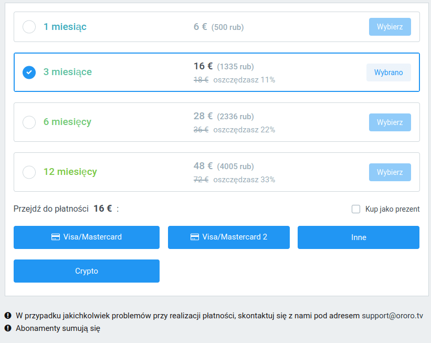Click the 12 miesięcy plan title
Screen dimensions: 431x343
click(x=70, y=172)
